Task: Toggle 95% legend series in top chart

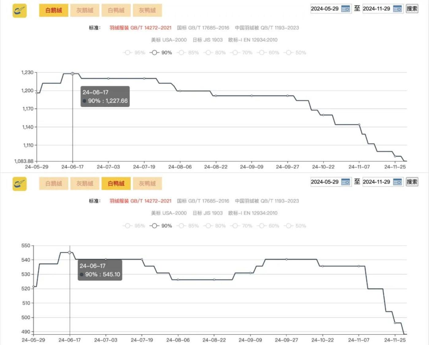Action: [x=134, y=53]
